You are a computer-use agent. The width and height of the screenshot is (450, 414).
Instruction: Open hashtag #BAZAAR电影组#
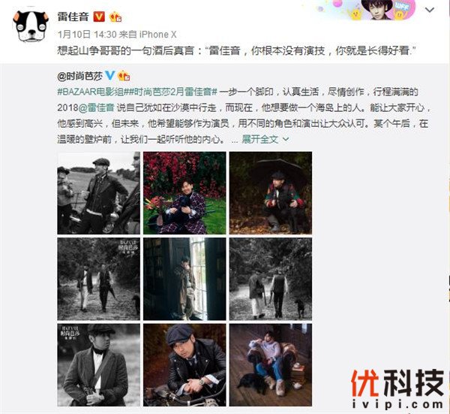(91, 92)
